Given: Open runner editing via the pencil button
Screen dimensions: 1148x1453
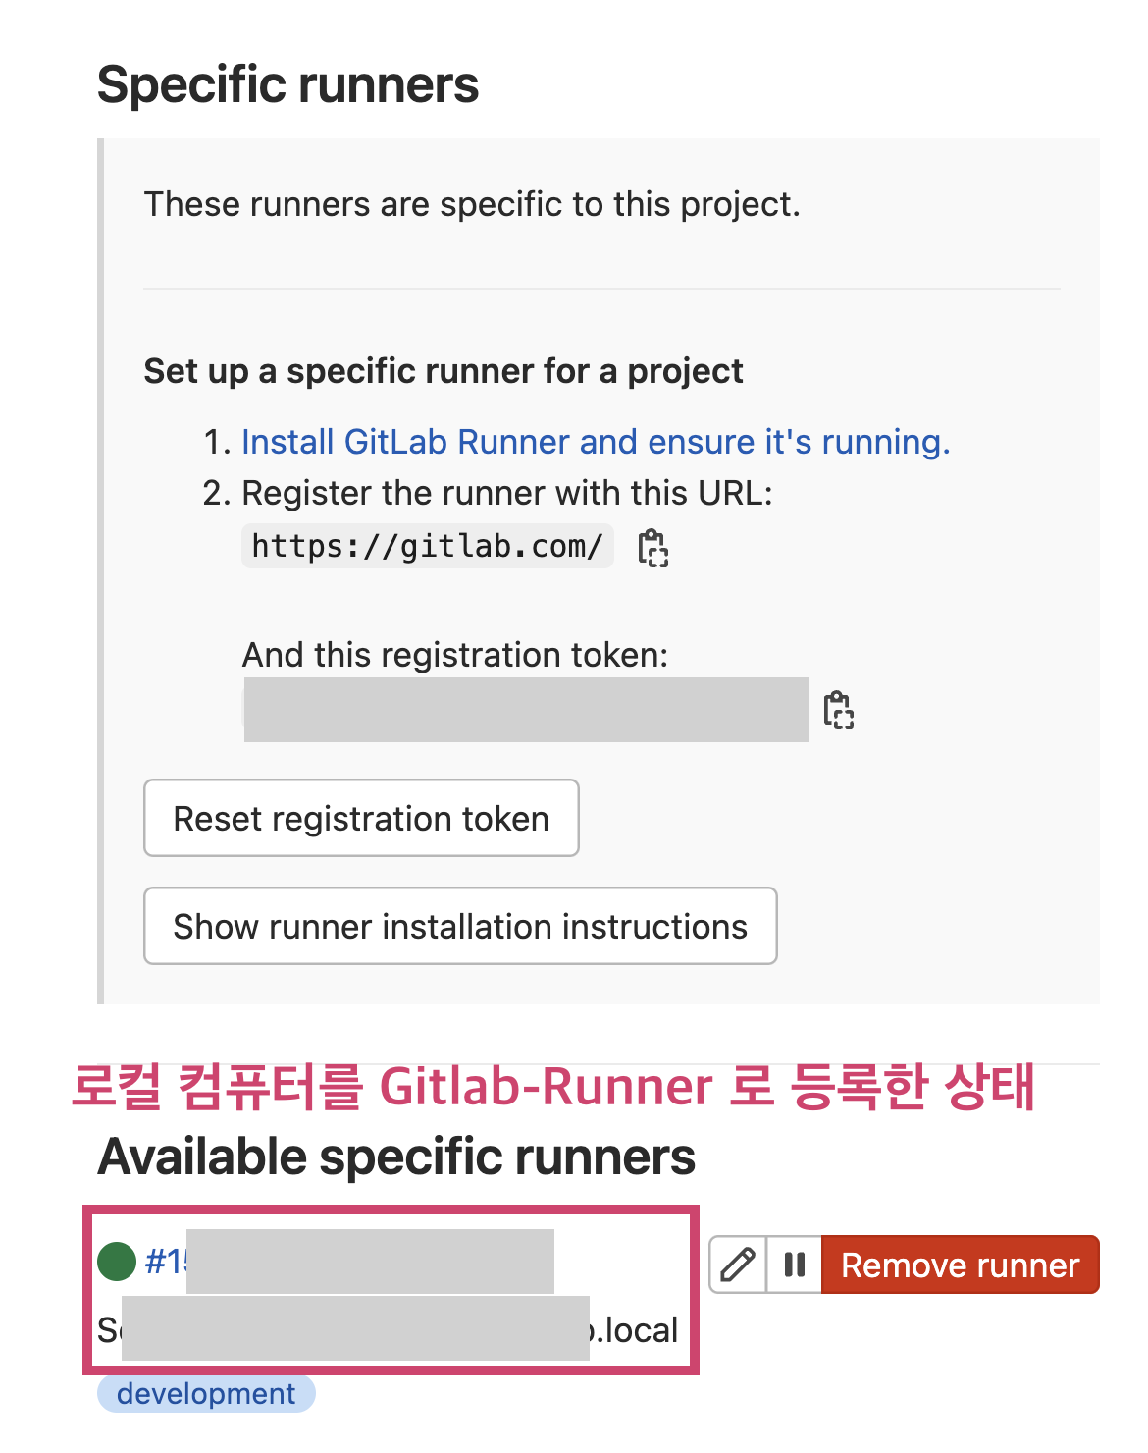Looking at the screenshot, I should pos(737,1265).
